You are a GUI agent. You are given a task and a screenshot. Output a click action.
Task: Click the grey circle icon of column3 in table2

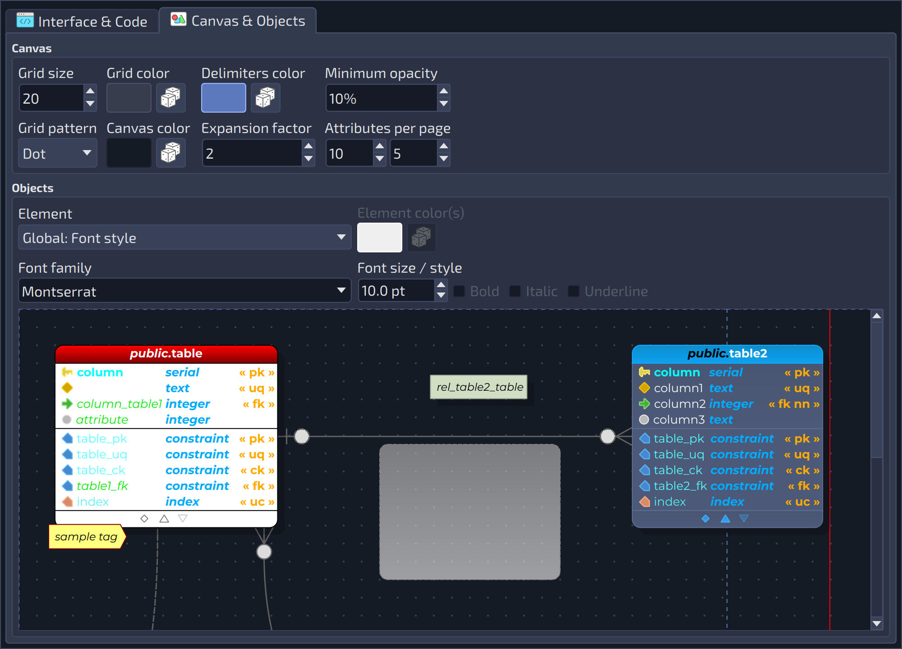(x=644, y=420)
